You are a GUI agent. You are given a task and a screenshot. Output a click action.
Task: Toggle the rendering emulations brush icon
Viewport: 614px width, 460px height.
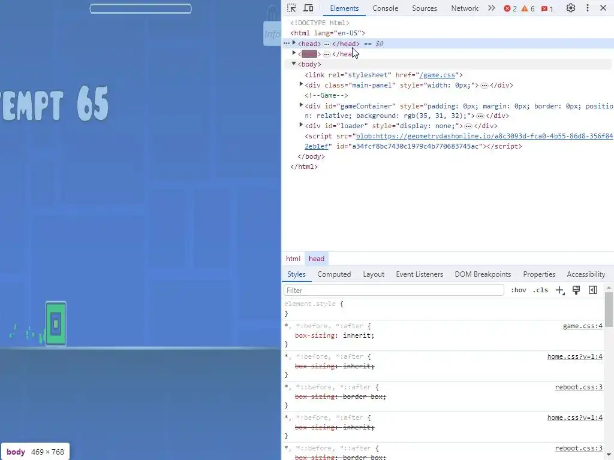click(x=576, y=290)
